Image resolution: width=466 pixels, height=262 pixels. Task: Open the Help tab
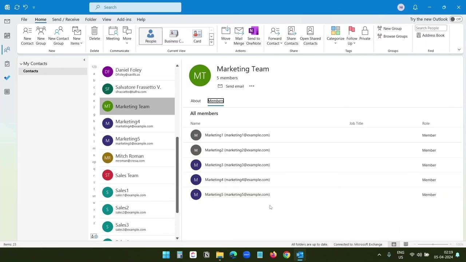141,19
